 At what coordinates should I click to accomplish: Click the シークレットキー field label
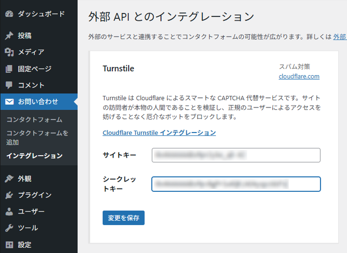(x=120, y=184)
